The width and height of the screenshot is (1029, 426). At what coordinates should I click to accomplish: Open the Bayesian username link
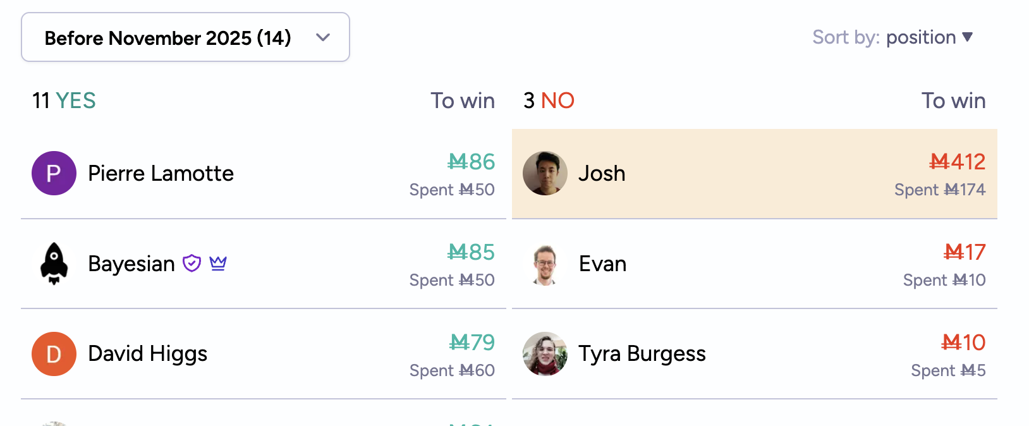click(131, 264)
